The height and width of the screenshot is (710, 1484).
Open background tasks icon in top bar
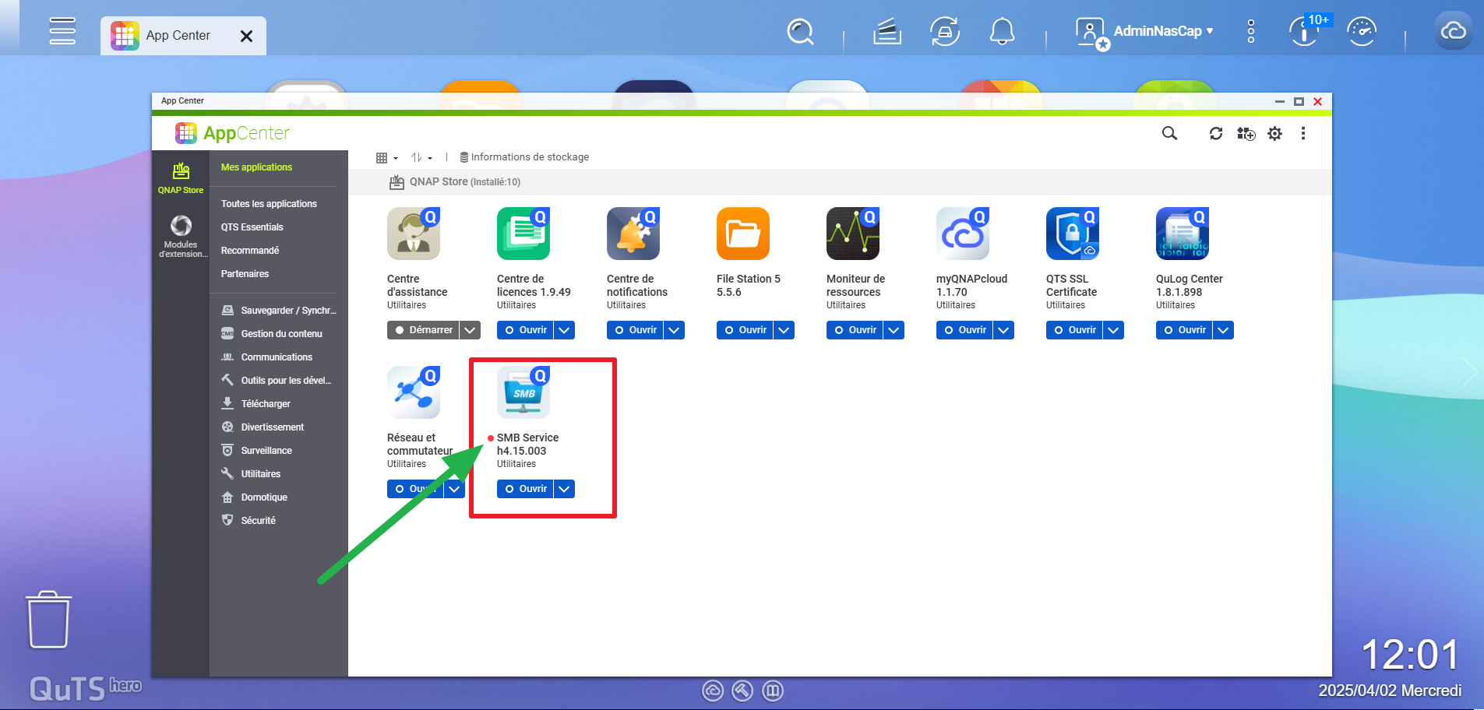tap(887, 32)
